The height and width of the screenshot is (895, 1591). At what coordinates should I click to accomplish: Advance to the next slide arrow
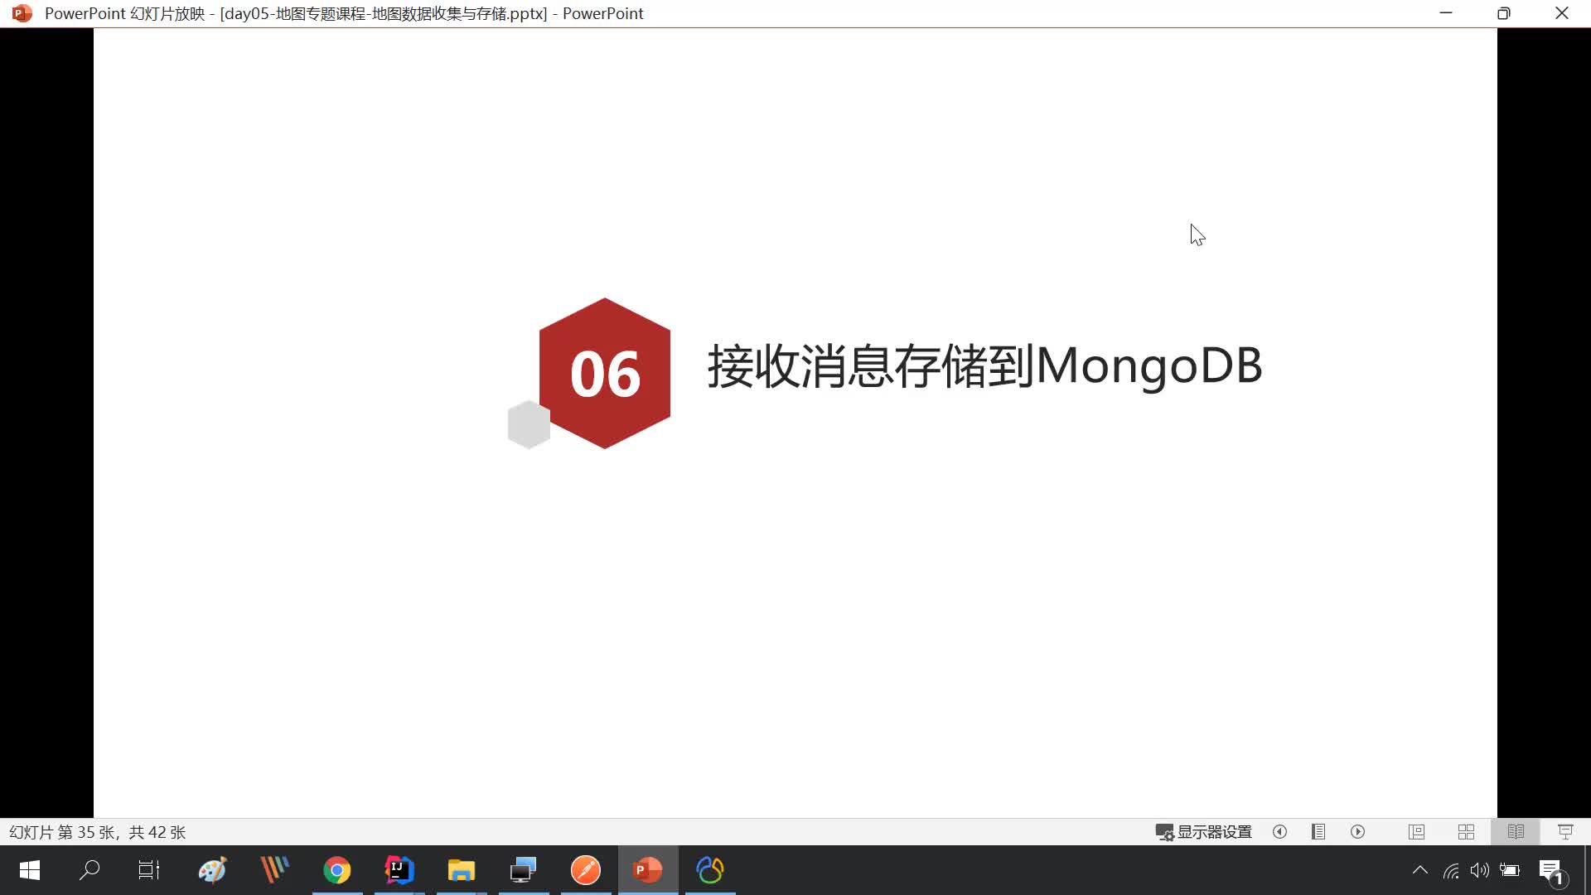tap(1357, 832)
